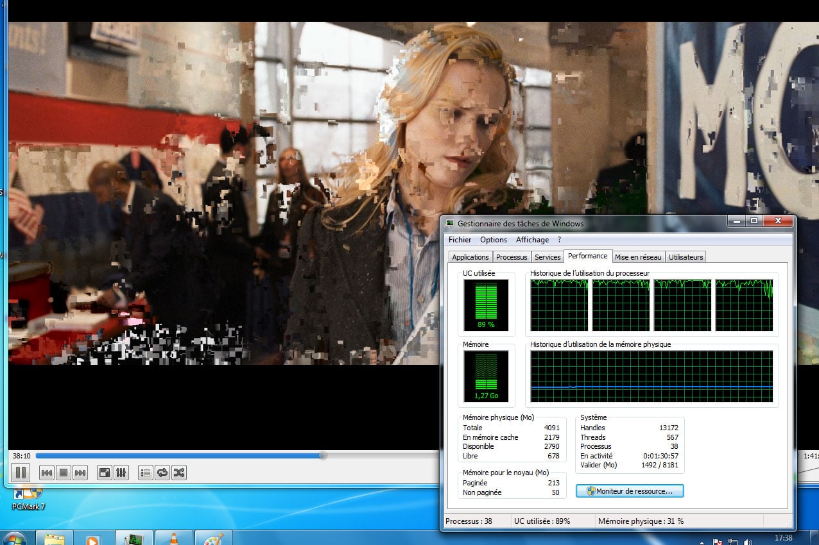Image resolution: width=819 pixels, height=545 pixels.
Task: Click the 'Mémoire pour le noyau (Mo)' label
Action: 505,473
